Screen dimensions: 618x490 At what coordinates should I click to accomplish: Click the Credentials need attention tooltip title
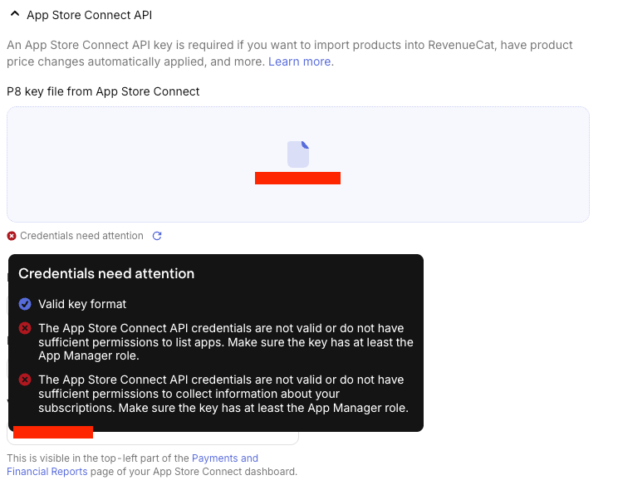pos(106,273)
